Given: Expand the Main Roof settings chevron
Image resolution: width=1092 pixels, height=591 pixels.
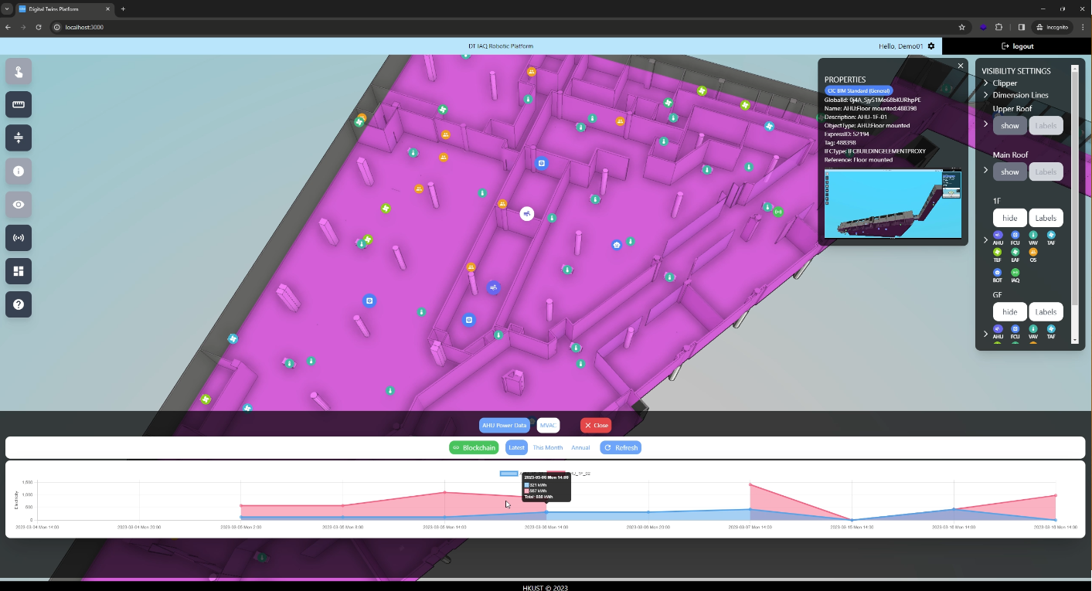Looking at the screenshot, I should pos(986,170).
